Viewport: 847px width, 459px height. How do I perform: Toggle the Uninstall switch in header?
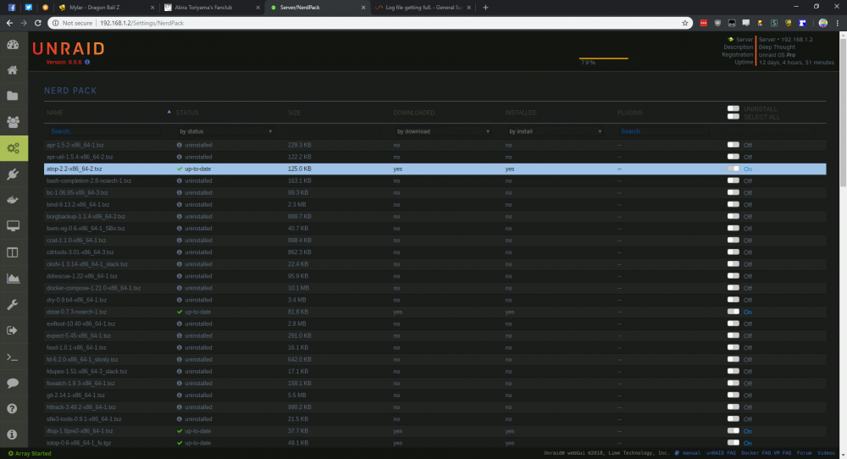[x=733, y=108]
